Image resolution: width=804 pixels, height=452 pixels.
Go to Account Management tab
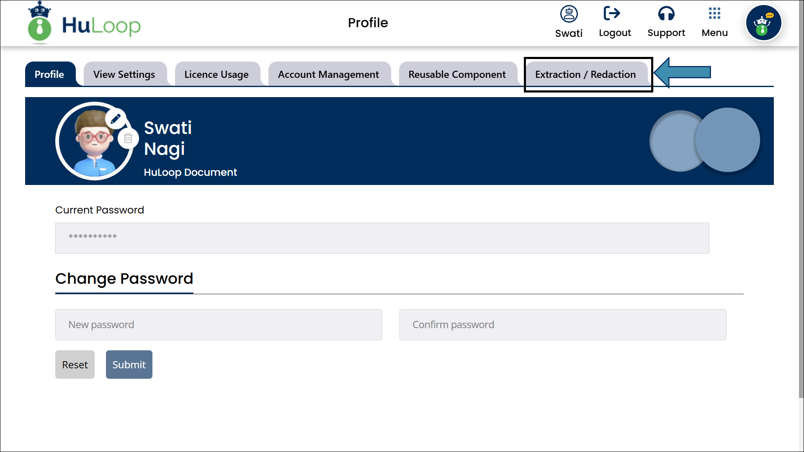click(328, 74)
